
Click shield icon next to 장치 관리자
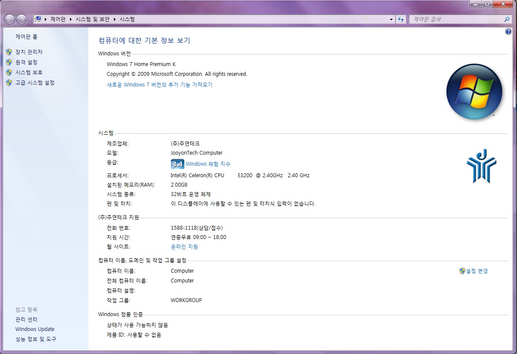9,52
